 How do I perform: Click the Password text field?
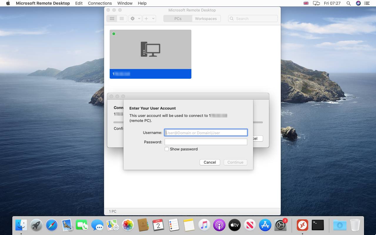(x=206, y=142)
